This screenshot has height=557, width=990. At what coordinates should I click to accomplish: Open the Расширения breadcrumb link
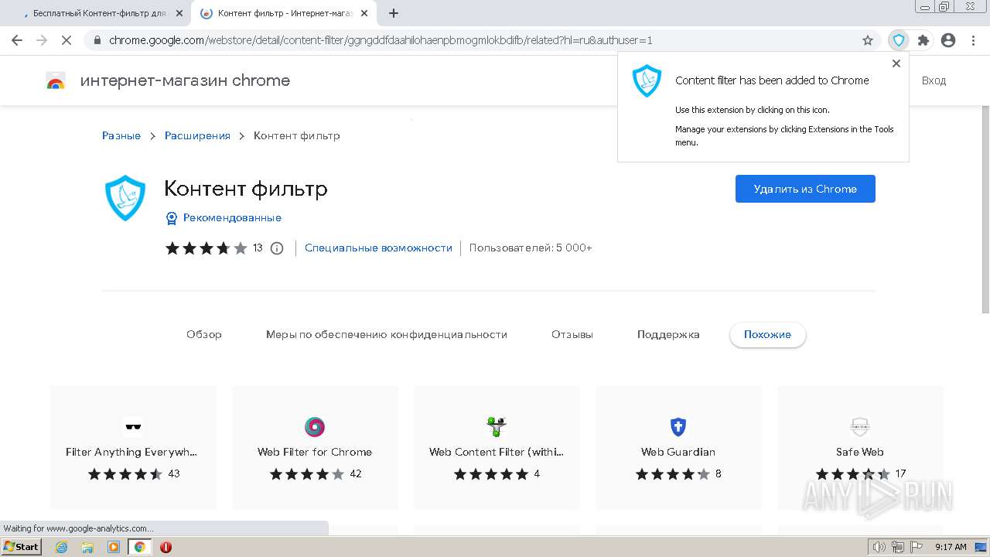pyautogui.click(x=197, y=135)
